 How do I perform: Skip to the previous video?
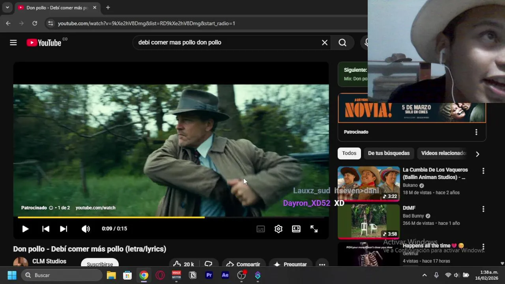46,229
